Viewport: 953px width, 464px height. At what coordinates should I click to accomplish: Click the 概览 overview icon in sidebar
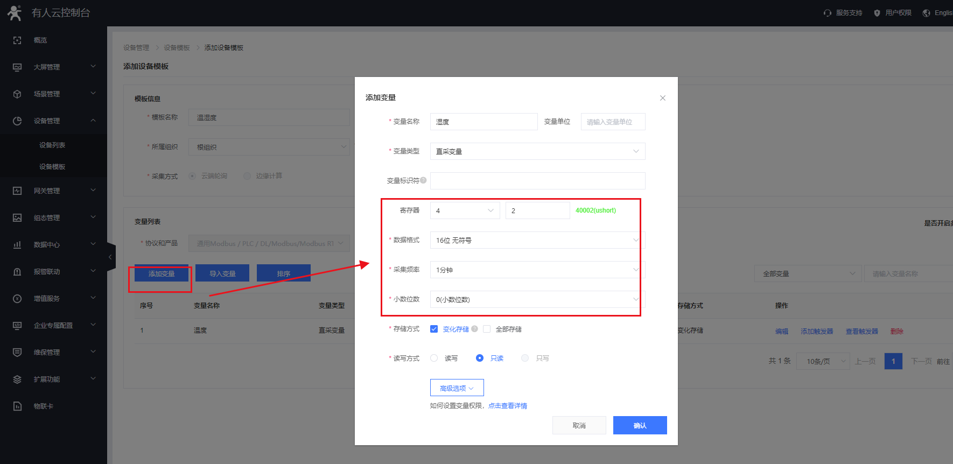tap(17, 40)
